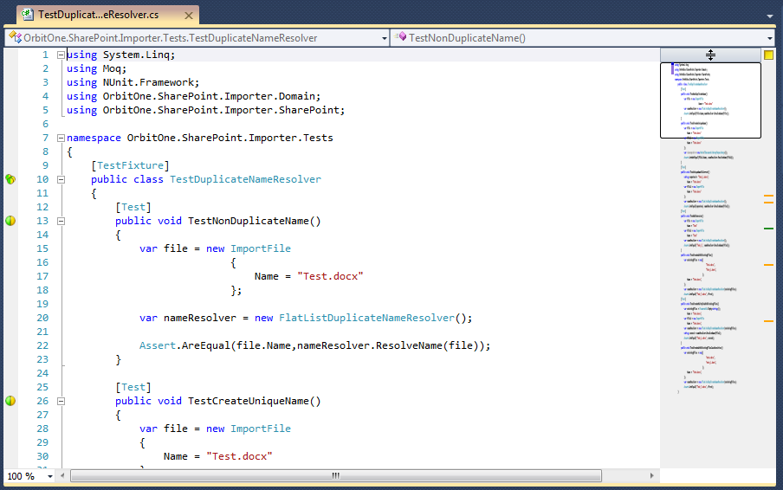Image resolution: width=783 pixels, height=490 pixels.
Task: Click the split-view handle above the code minimap
Action: (x=710, y=55)
